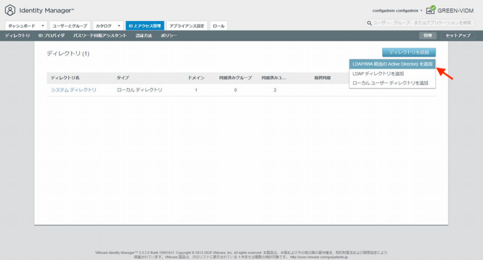Open the vmware.com patents link in footer
The image size is (483, 260).
[x=319, y=257]
